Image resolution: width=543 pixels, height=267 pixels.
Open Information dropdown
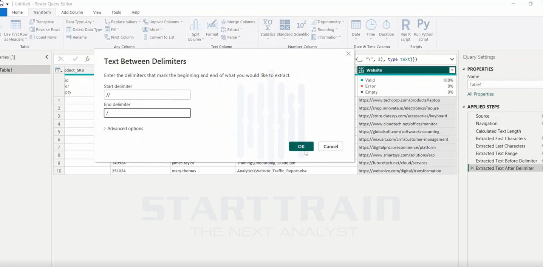pyautogui.click(x=326, y=37)
